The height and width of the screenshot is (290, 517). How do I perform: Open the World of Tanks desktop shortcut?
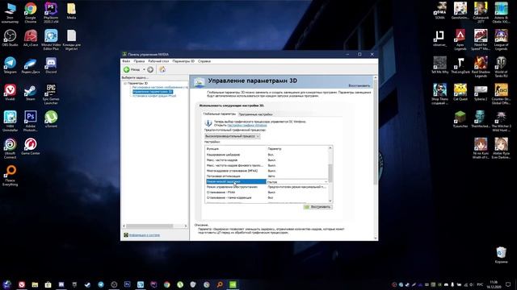[x=501, y=67]
